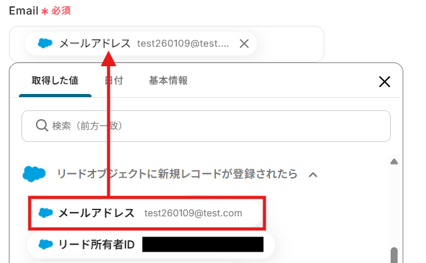426x263 pixels.
Task: Click the scrollbar up arrow
Action: 394,162
